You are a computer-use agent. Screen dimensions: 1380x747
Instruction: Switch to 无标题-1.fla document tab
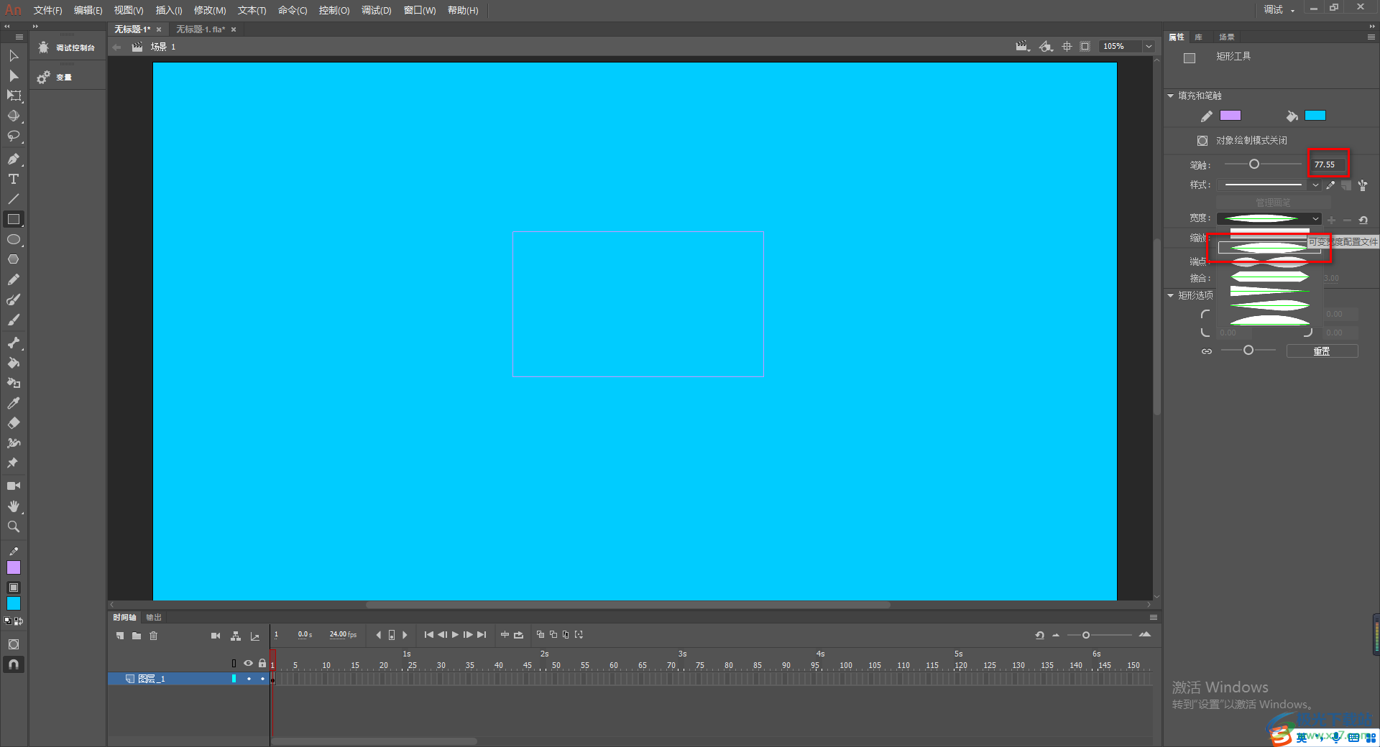(x=201, y=29)
